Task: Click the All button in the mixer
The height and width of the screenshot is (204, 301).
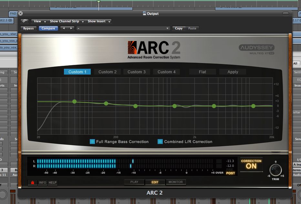Action: [296, 64]
